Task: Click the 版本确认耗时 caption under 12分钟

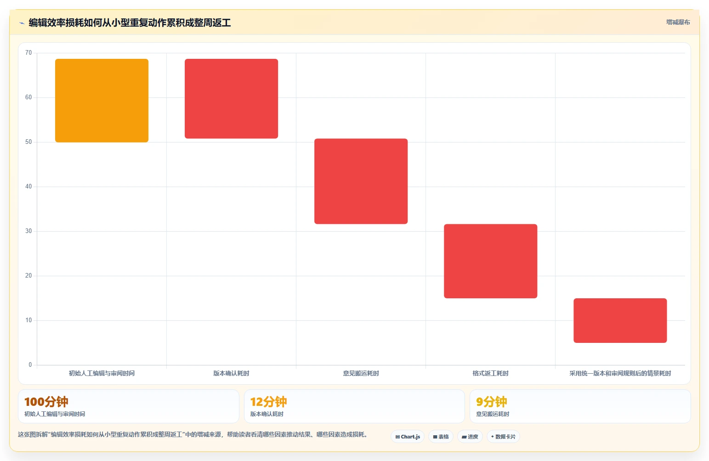Action: coord(267,414)
